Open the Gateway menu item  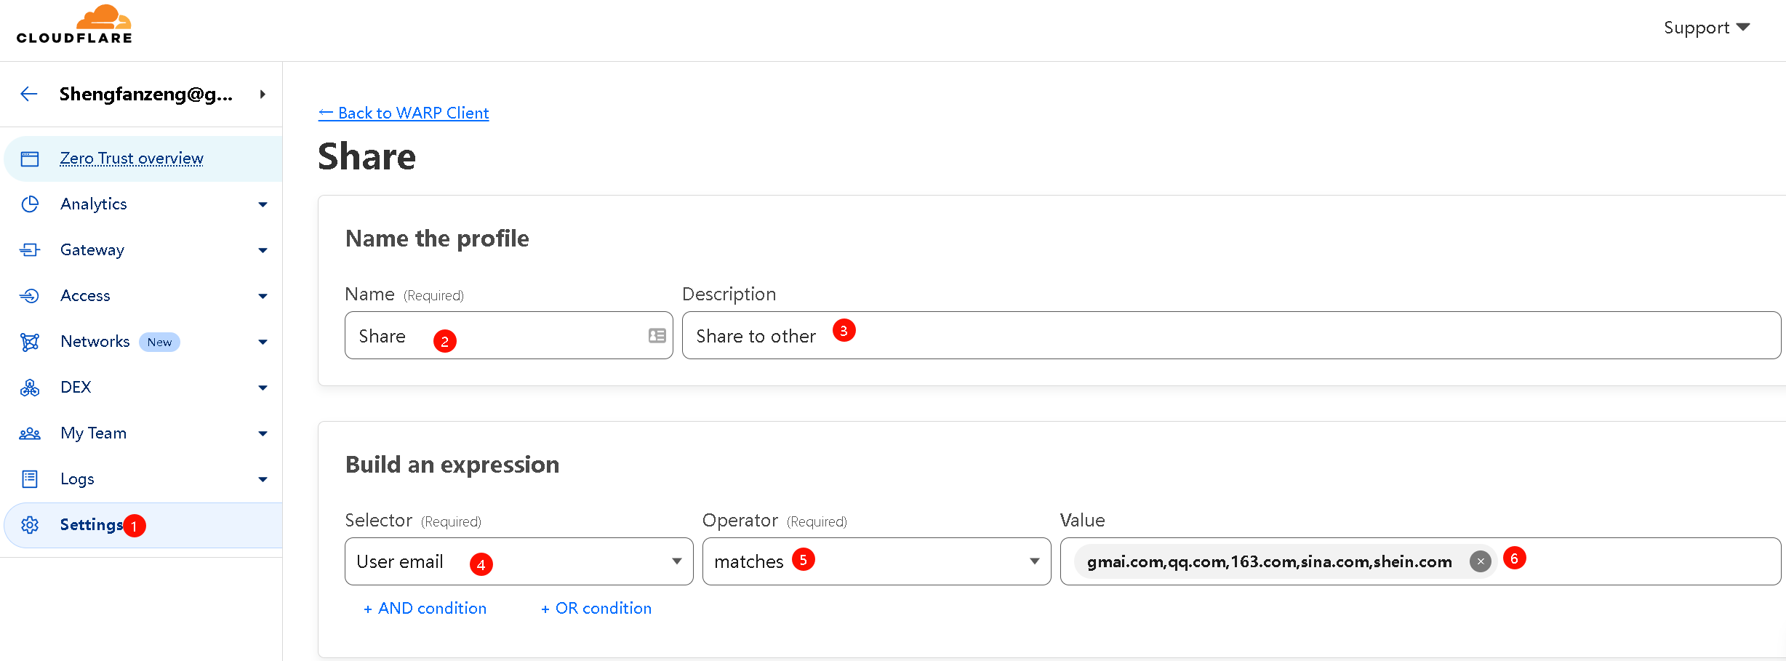(x=92, y=250)
